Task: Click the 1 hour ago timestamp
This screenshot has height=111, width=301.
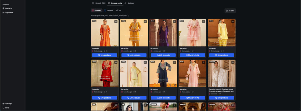Action: 214,94
